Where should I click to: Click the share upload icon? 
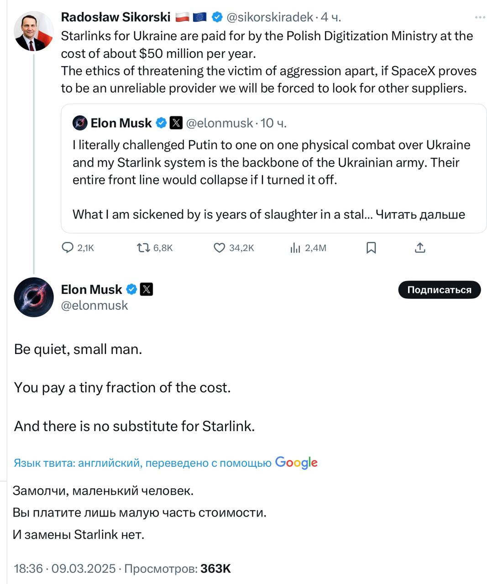click(420, 248)
